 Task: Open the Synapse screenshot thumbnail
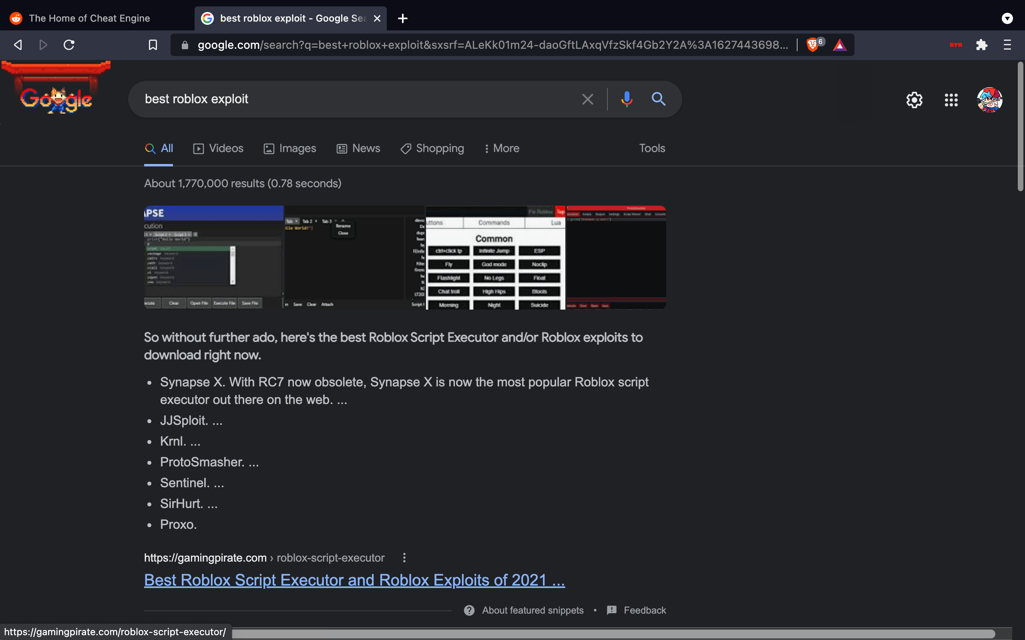[x=214, y=257]
